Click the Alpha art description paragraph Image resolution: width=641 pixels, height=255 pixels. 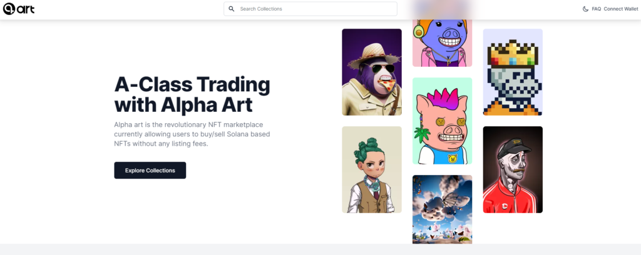coord(192,134)
